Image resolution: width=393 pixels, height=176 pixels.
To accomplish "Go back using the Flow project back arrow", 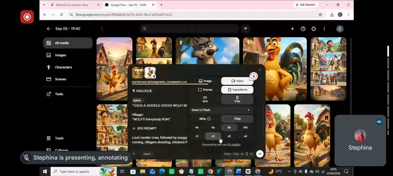I will click(x=48, y=29).
